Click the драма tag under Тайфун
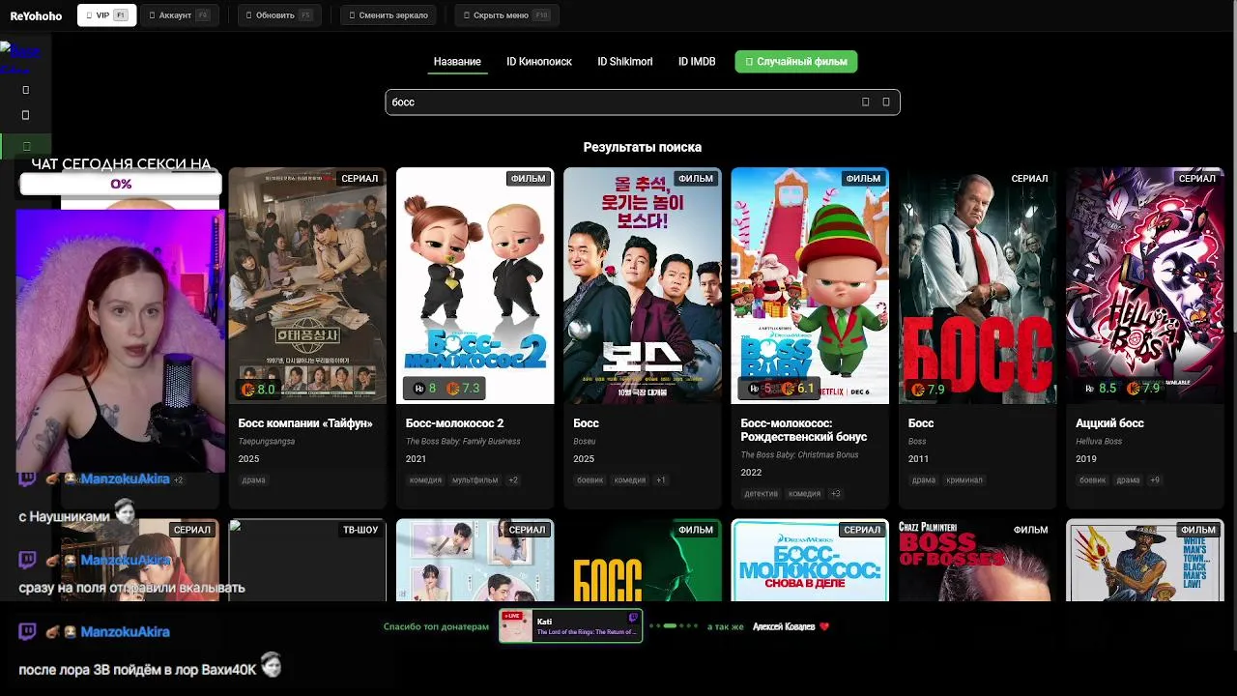 [254, 480]
